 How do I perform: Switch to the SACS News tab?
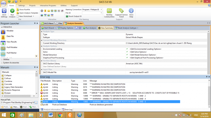coord(47,23)
